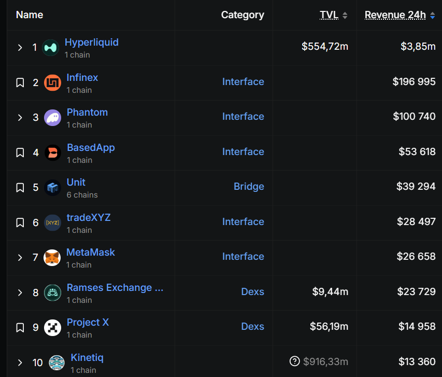Click the Project X logo icon
Image resolution: width=442 pixels, height=377 pixels.
click(52, 328)
